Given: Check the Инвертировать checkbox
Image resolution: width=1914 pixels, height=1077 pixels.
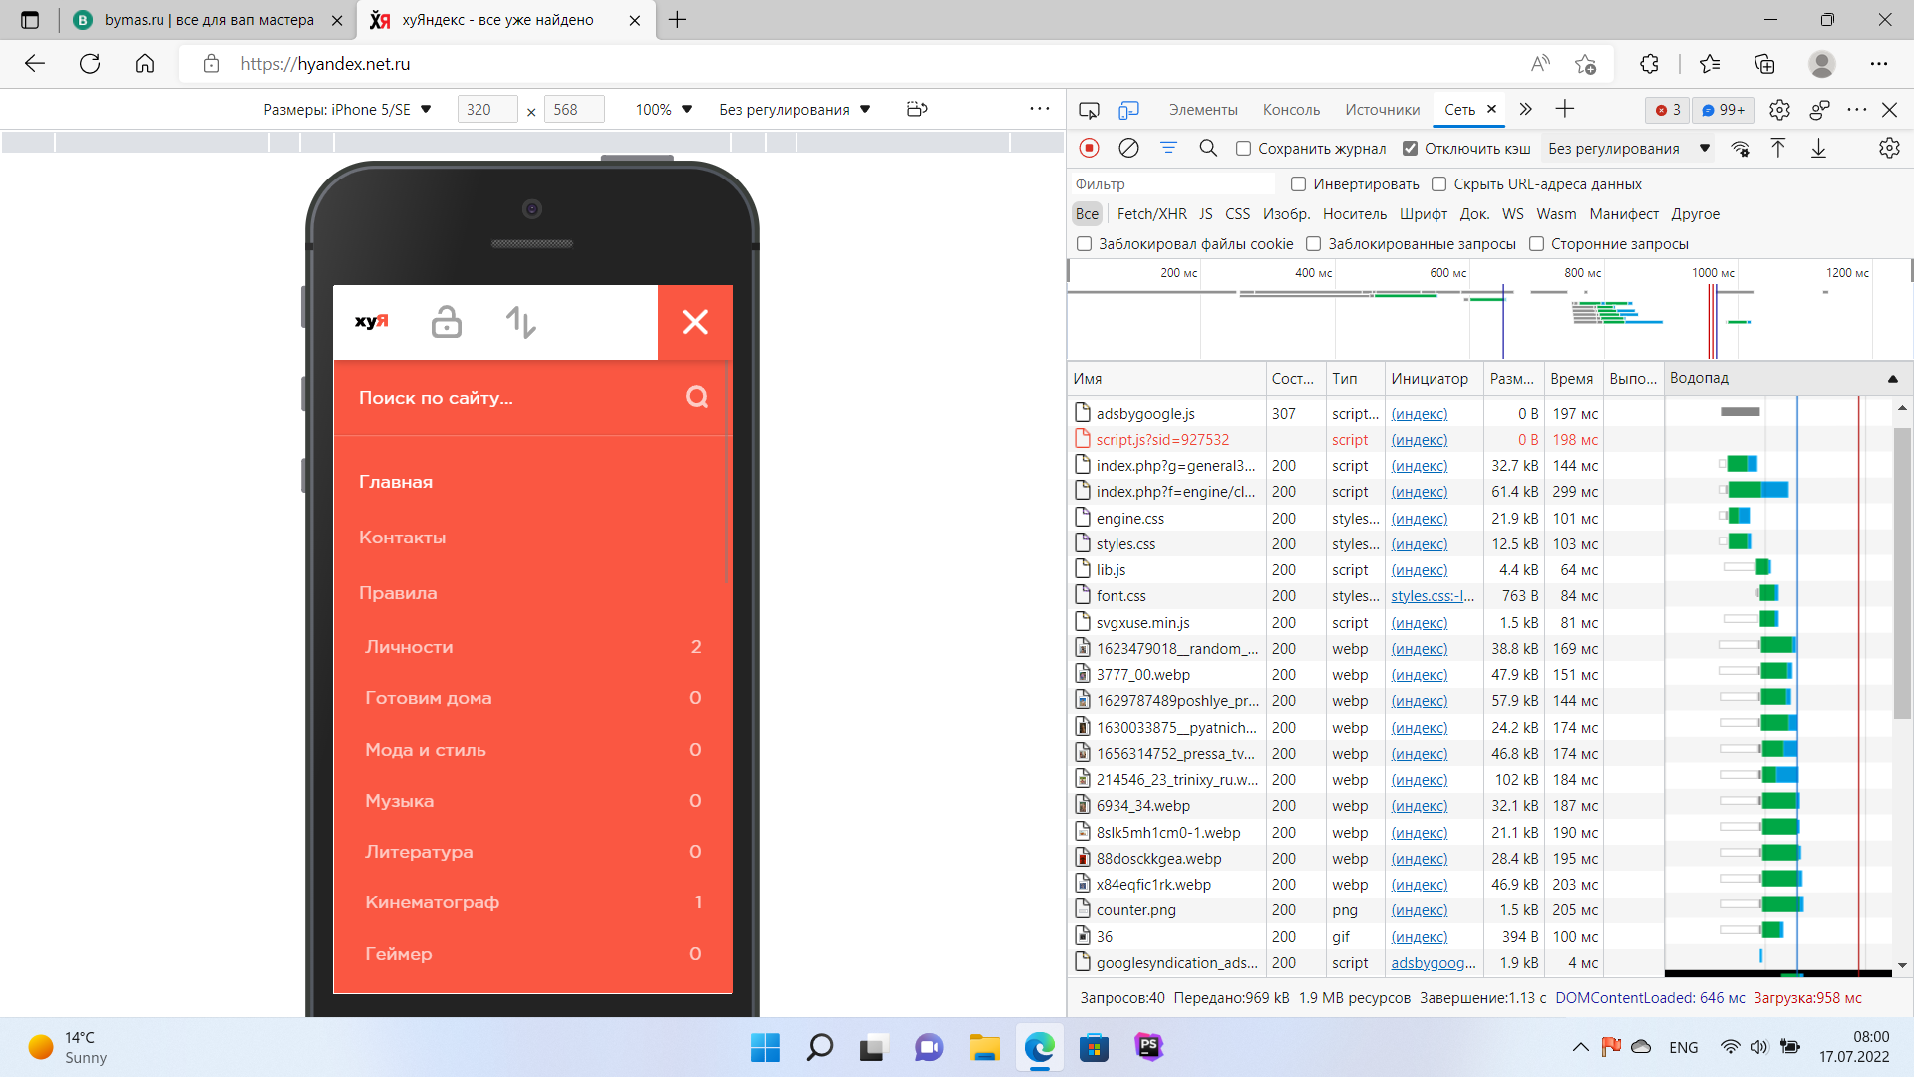Looking at the screenshot, I should (1298, 184).
